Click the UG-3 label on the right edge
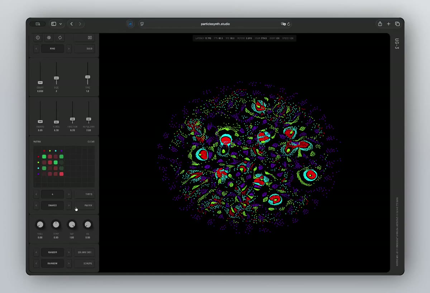Viewport: 430px width, 293px height. coord(397,44)
